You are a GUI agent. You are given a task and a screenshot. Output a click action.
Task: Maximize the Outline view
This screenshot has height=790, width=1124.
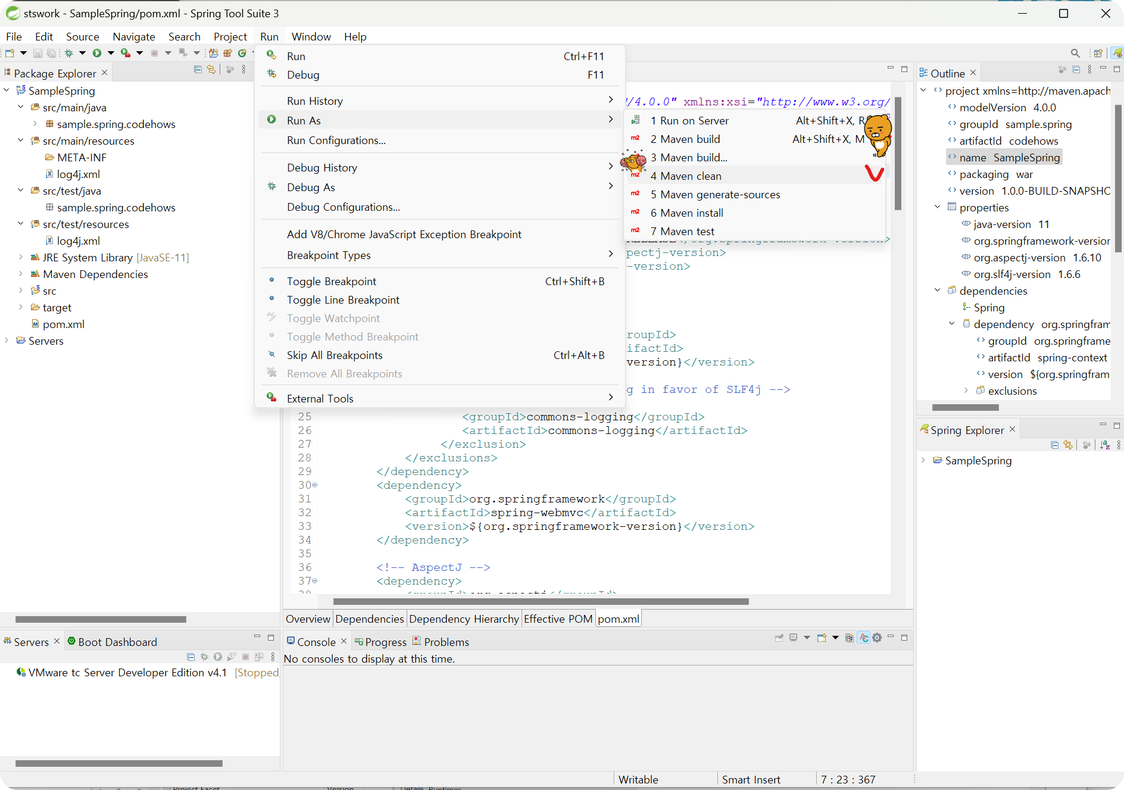coord(1117,69)
